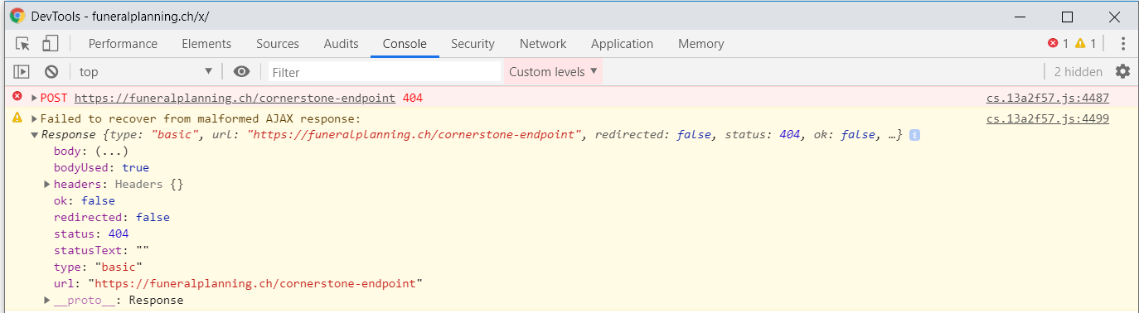Image resolution: width=1139 pixels, height=313 pixels.
Task: Click the type: "basic" property row
Action: 98,267
